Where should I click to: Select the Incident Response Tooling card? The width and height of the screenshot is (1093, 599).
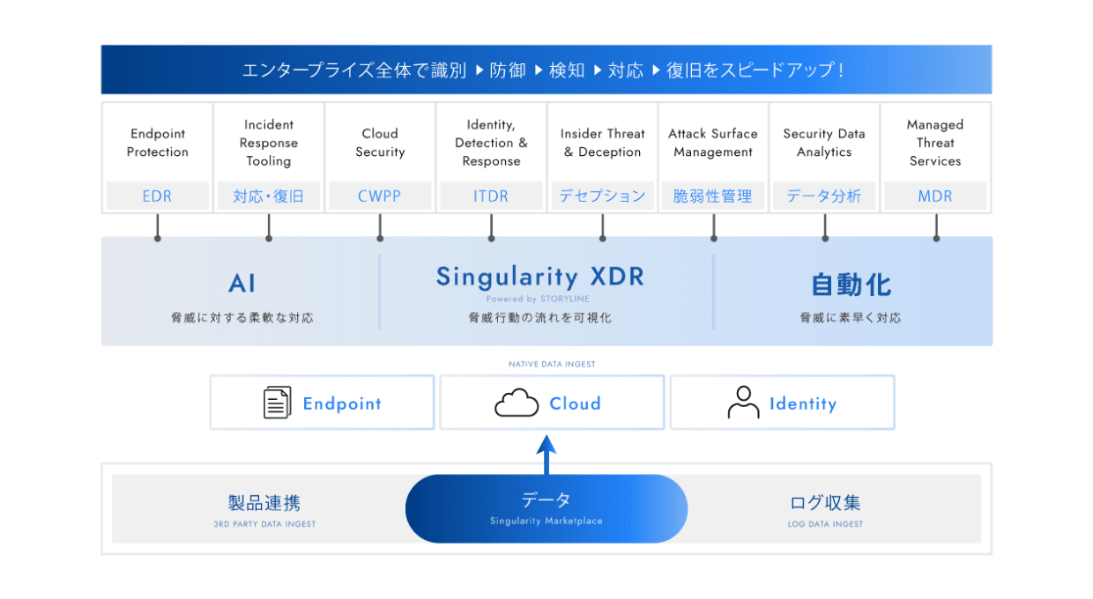pos(269,158)
